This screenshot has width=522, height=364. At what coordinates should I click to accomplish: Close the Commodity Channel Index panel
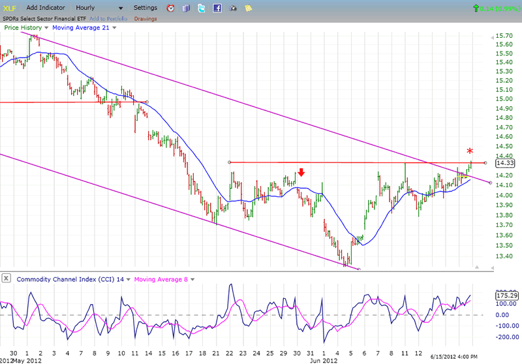(x=6, y=279)
